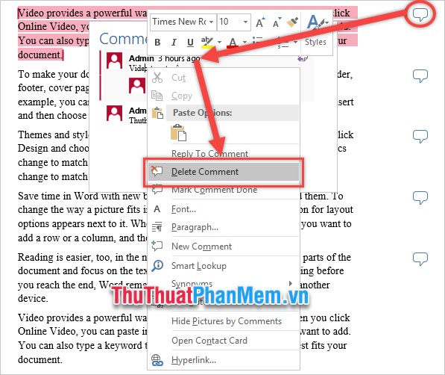
Task: Choose Mark Comment Done
Action: (x=214, y=190)
